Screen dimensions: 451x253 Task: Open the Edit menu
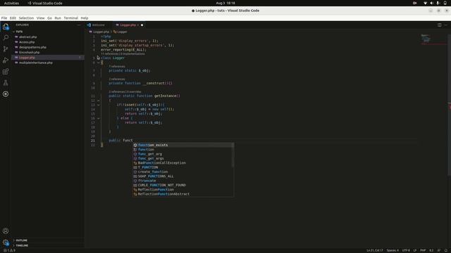coord(13,18)
